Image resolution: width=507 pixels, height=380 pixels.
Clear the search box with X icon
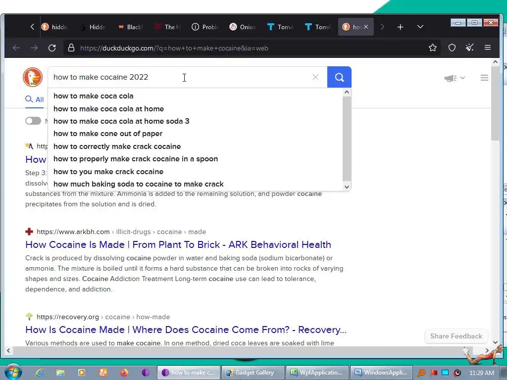pyautogui.click(x=315, y=77)
